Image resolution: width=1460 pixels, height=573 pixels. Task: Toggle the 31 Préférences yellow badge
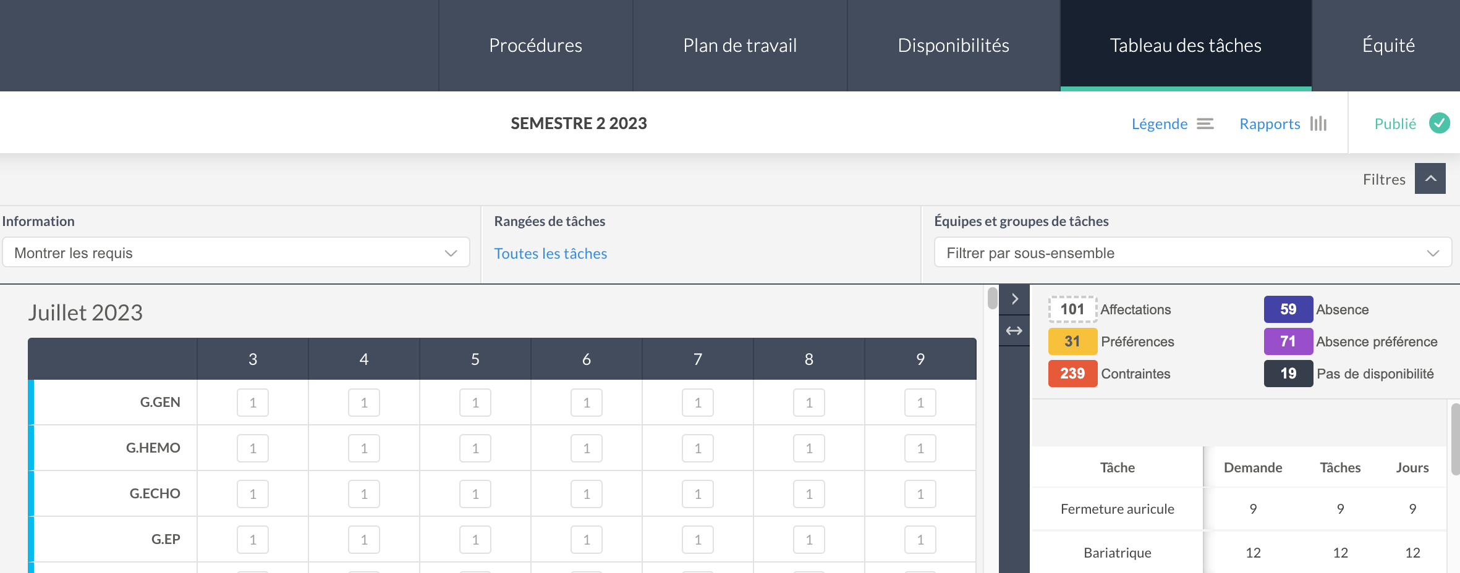(1072, 341)
